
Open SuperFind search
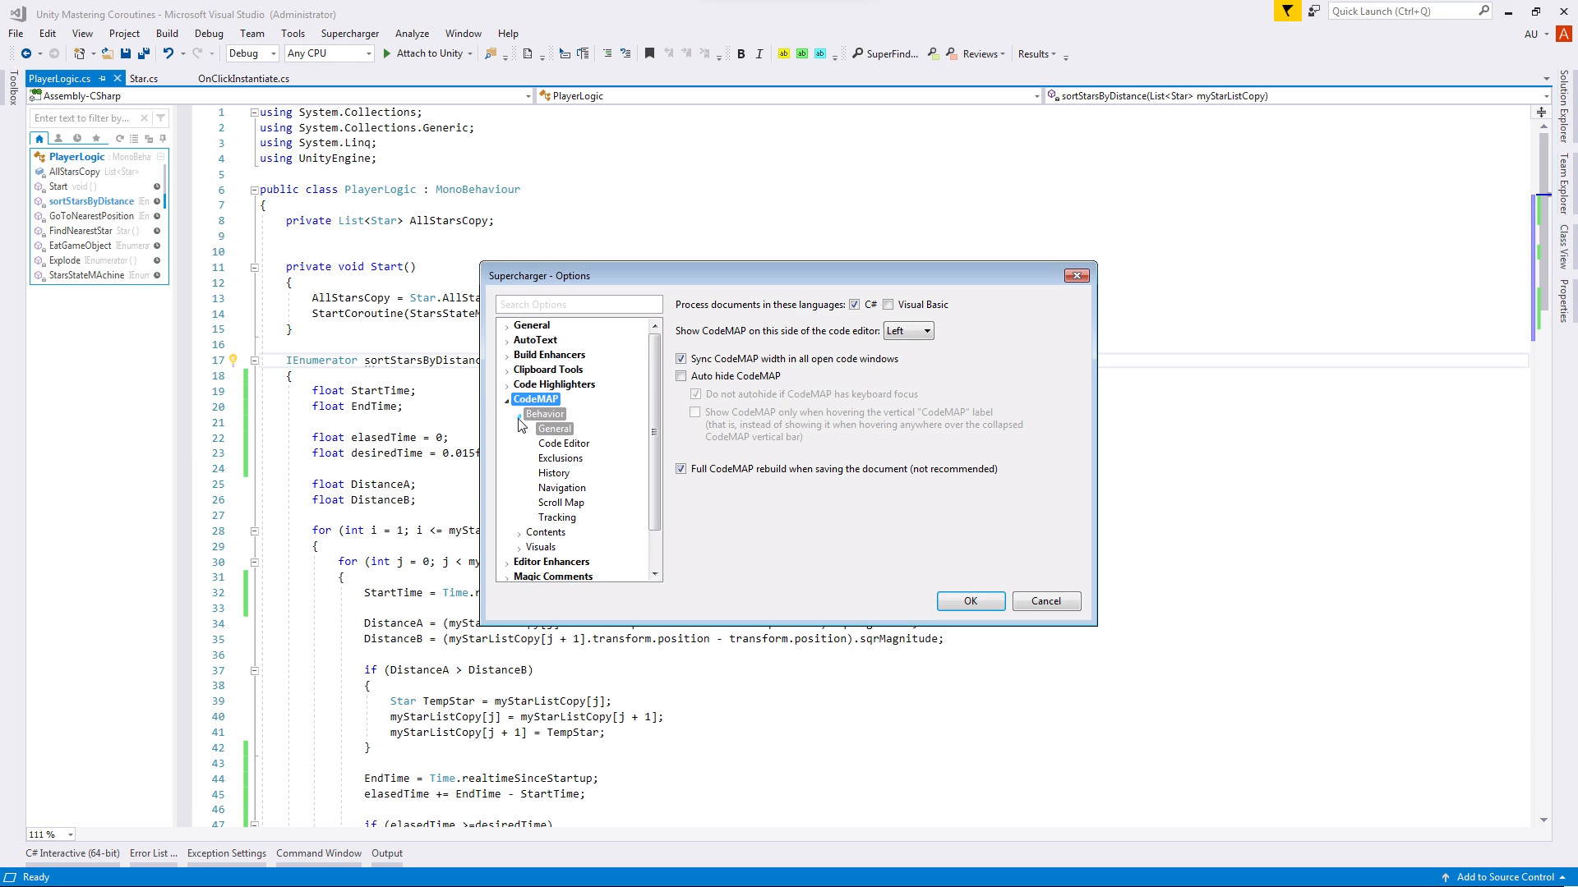click(x=885, y=54)
